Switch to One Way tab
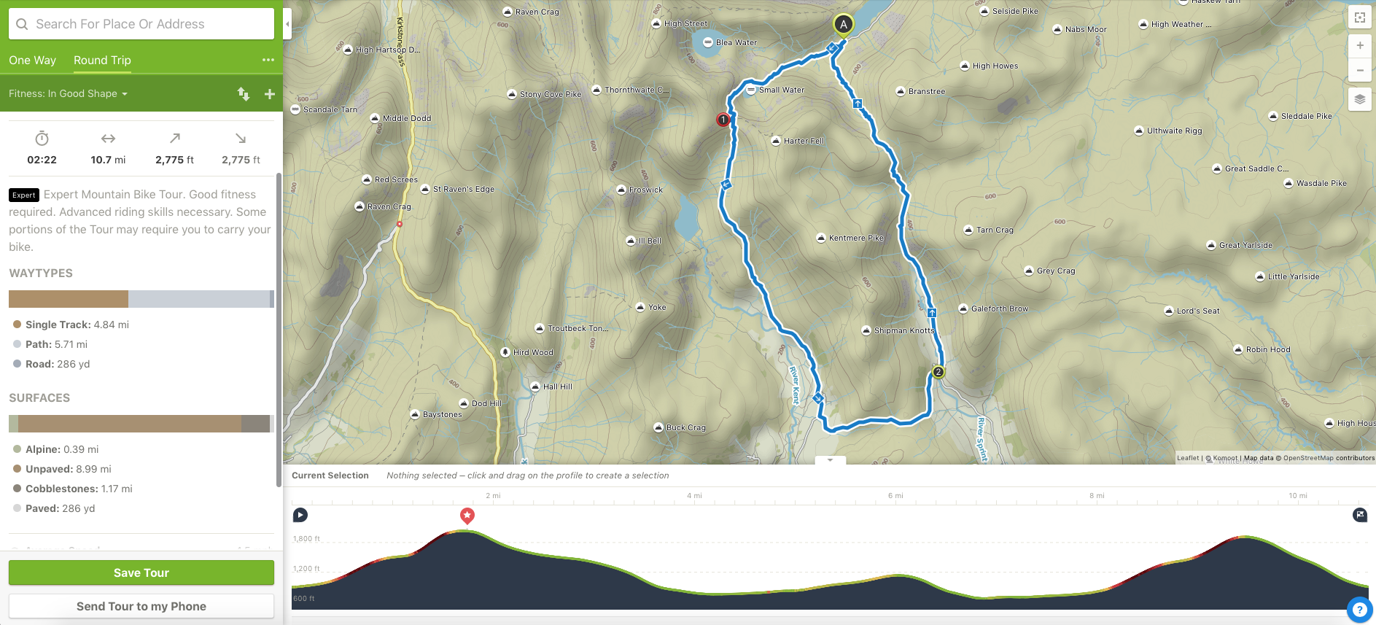This screenshot has height=625, width=1376. (x=32, y=61)
